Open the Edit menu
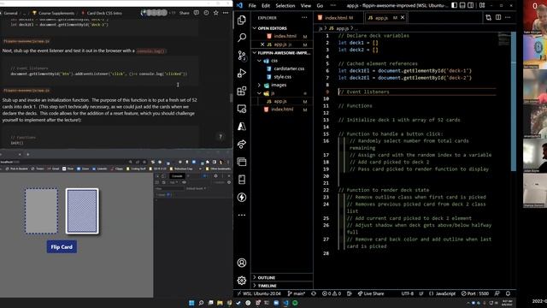 point(266,6)
